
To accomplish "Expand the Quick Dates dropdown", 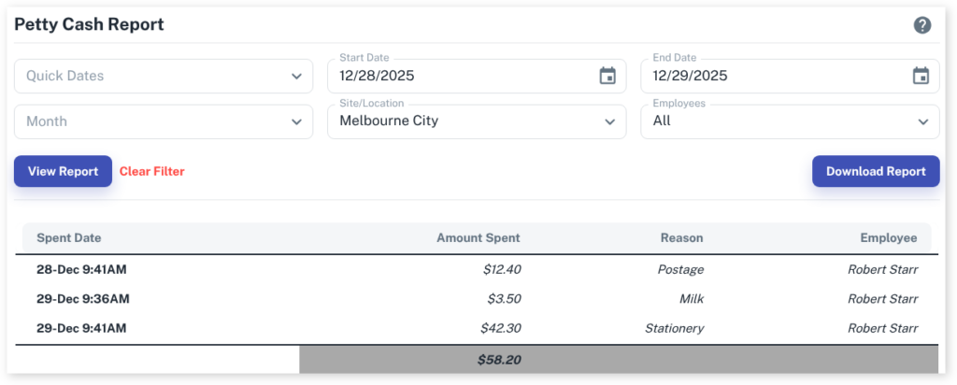I will coord(164,76).
